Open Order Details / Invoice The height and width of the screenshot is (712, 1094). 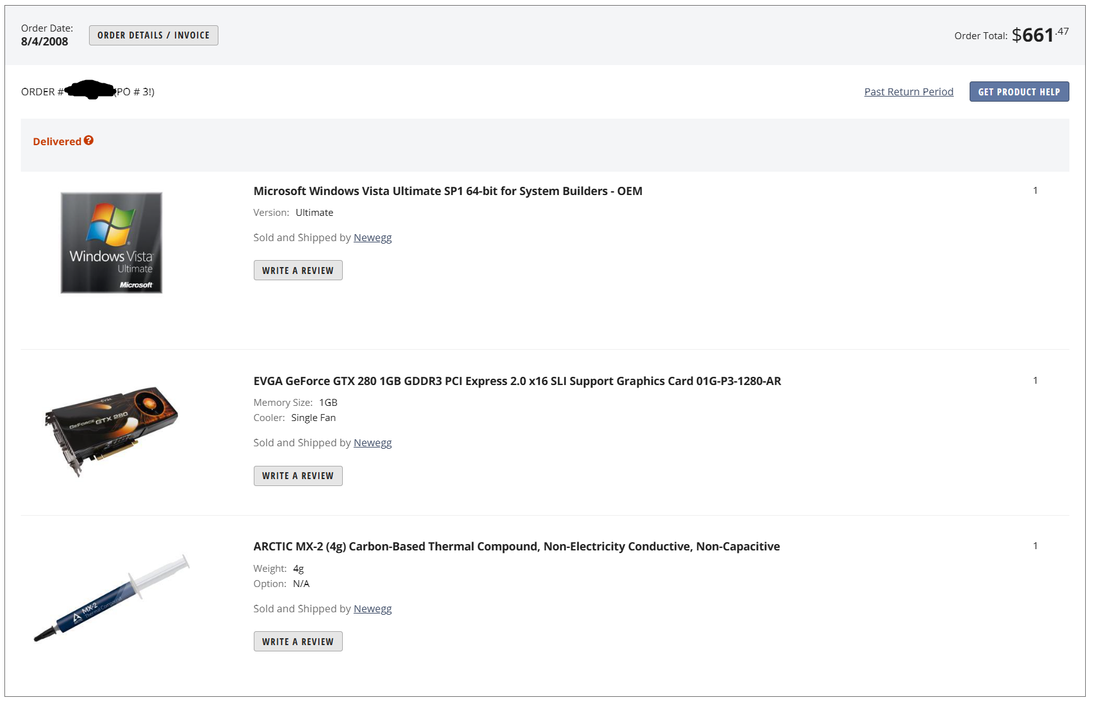153,35
